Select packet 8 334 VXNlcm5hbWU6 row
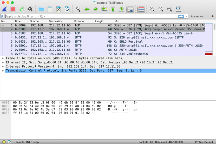Image resolution: width=216 pixels, height=144 pixels. tap(103, 54)
